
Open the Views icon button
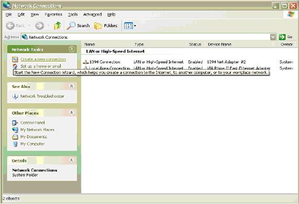coord(128,26)
